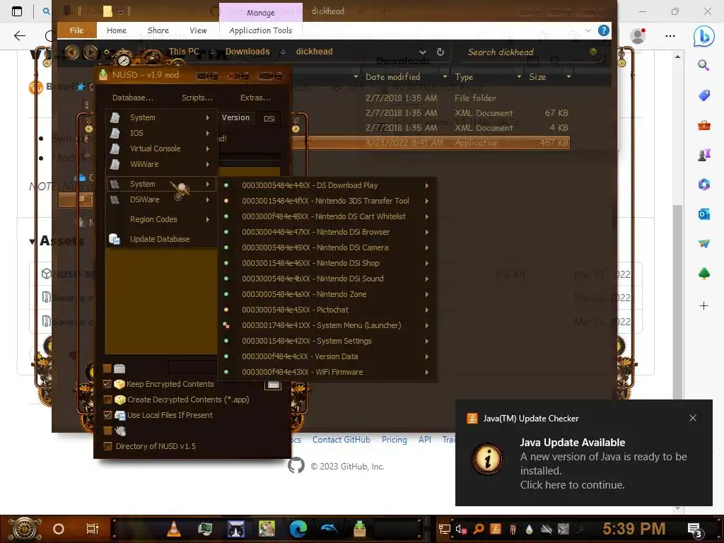Click the Update Database icon
Image resolution: width=724 pixels, height=543 pixels.
[115, 239]
